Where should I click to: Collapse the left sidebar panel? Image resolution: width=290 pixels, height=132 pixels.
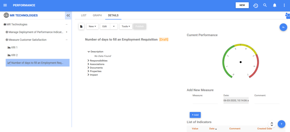coord(68,15)
